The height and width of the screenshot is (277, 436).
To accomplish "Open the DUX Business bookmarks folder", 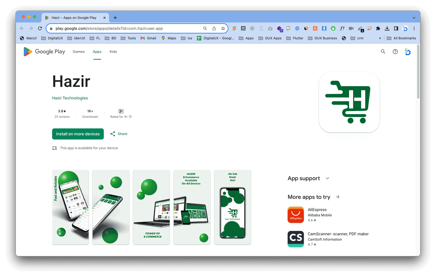I will 322,38.
